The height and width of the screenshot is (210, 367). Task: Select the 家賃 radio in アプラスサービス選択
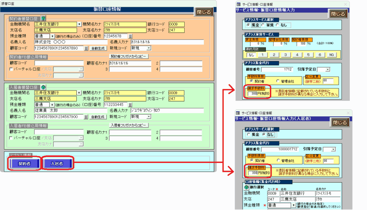tap(263, 25)
